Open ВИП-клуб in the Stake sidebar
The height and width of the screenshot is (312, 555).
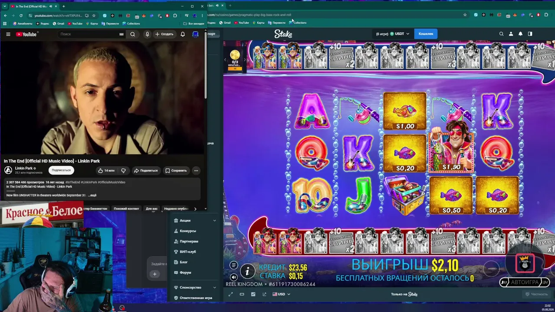click(188, 252)
